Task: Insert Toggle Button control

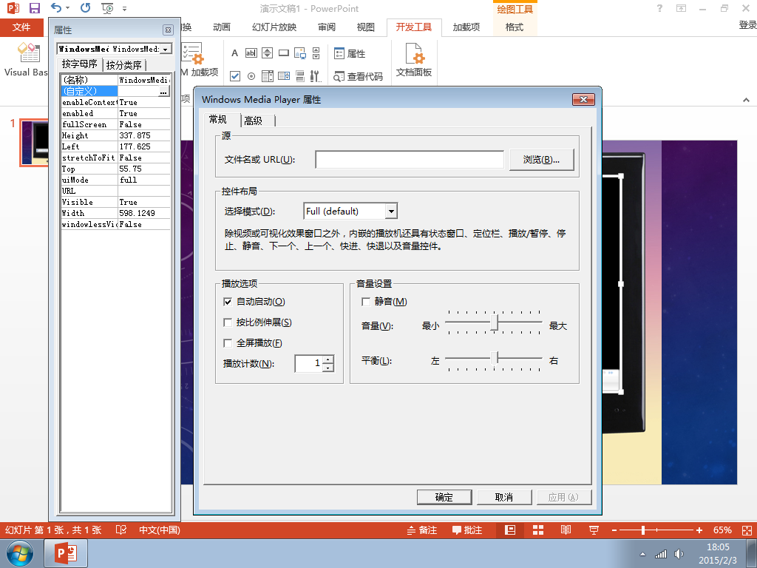Action: pos(300,76)
